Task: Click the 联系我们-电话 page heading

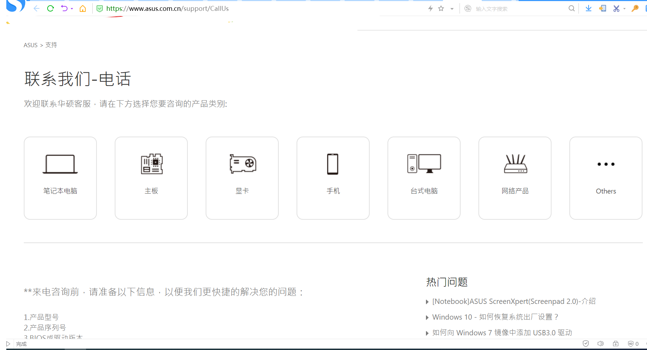Action: [78, 79]
